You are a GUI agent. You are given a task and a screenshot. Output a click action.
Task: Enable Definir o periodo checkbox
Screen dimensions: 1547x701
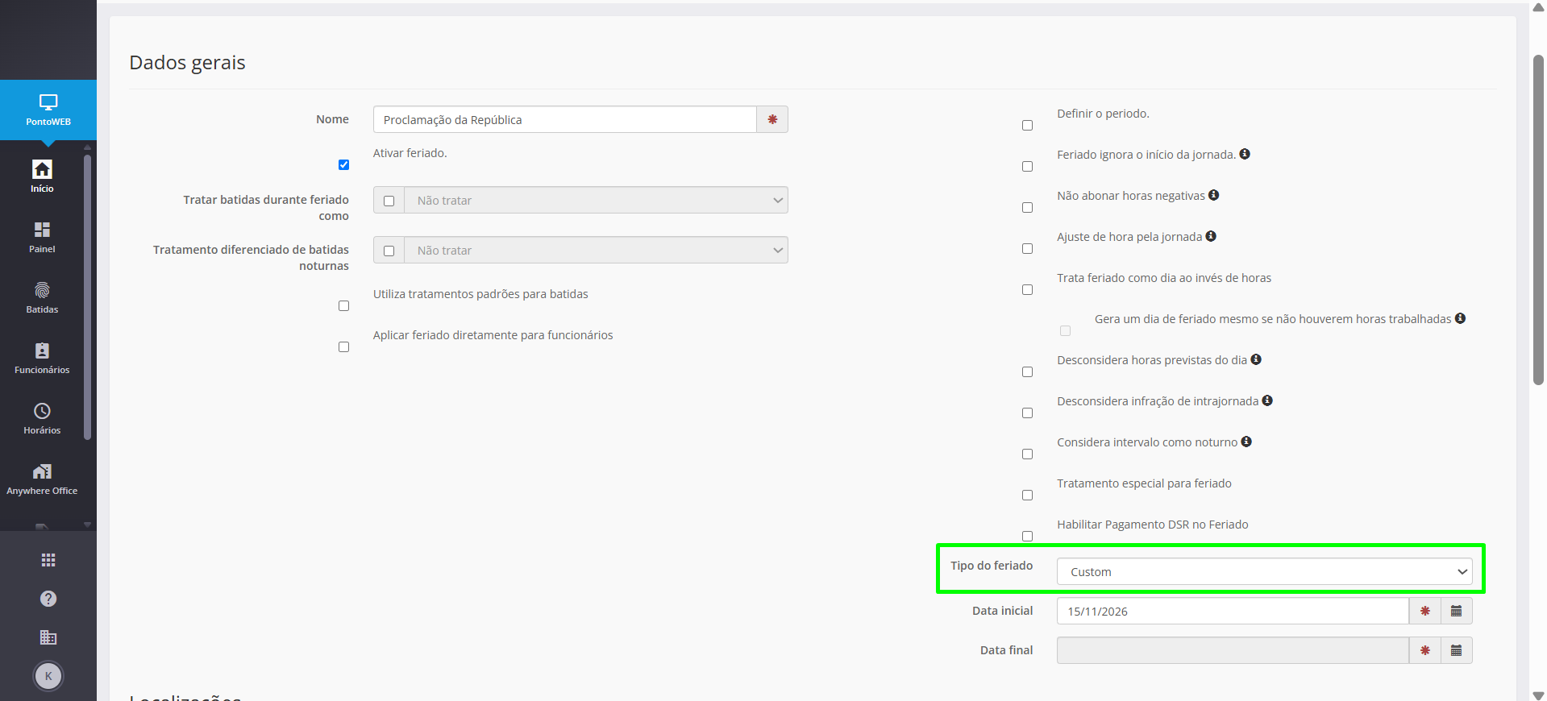coord(1028,126)
